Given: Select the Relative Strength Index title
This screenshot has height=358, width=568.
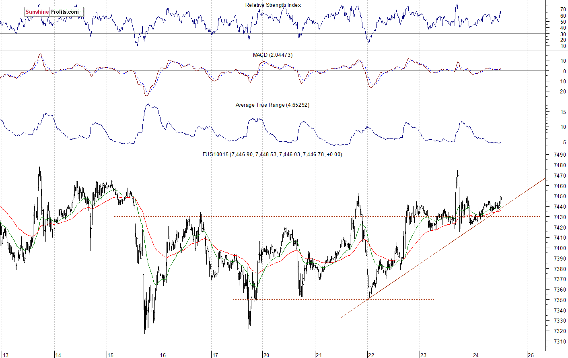Looking at the screenshot, I should coord(273,5).
